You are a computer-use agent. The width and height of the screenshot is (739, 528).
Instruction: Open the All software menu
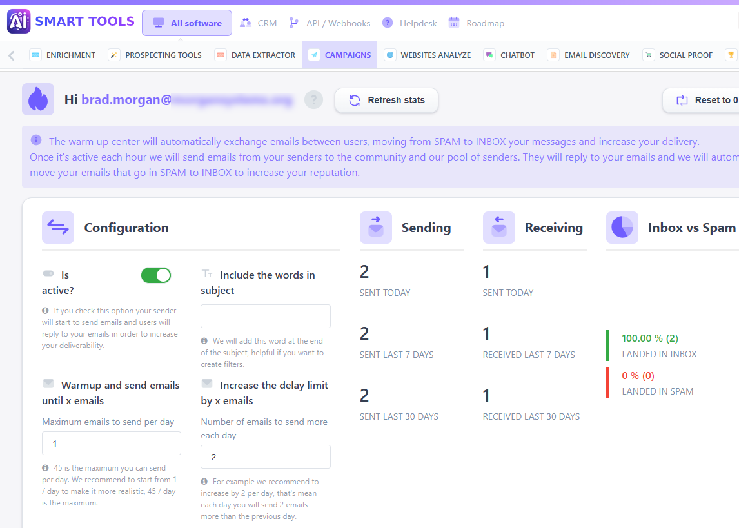[187, 23]
